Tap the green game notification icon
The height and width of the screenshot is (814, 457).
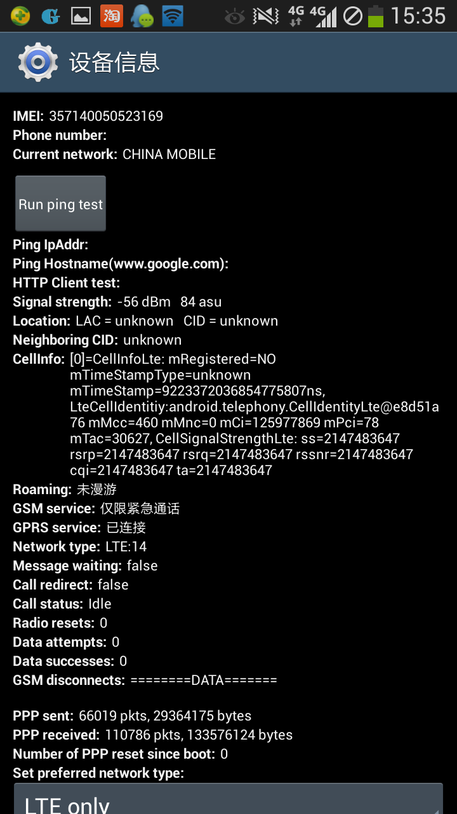(20, 16)
